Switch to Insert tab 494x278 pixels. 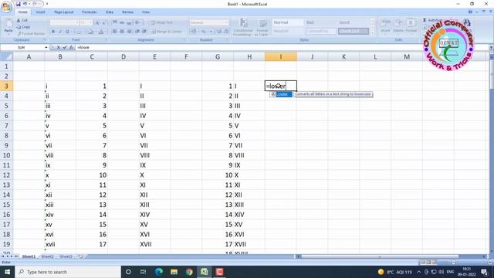40,12
